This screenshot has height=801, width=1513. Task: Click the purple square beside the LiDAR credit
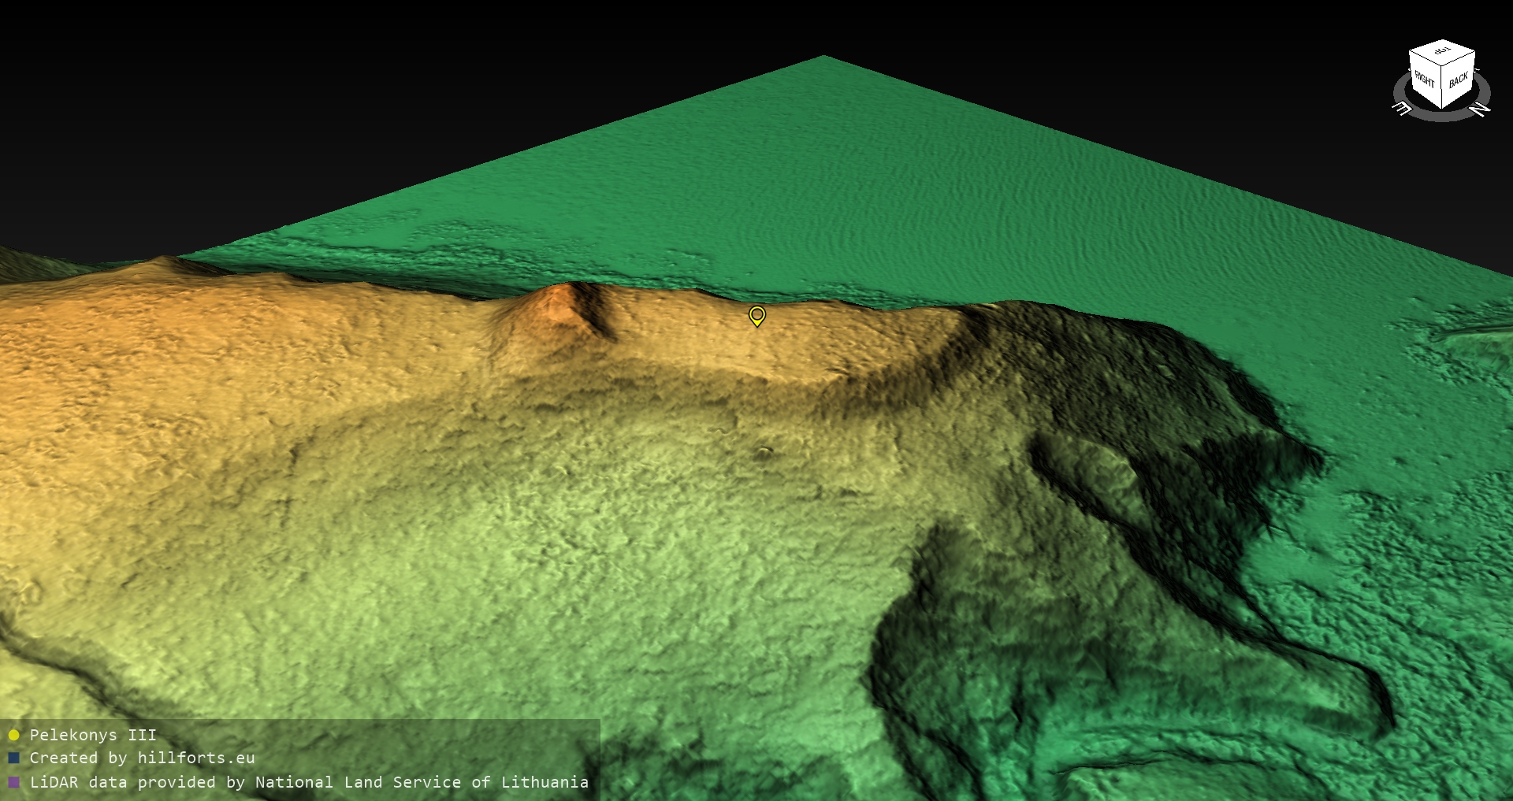13,783
